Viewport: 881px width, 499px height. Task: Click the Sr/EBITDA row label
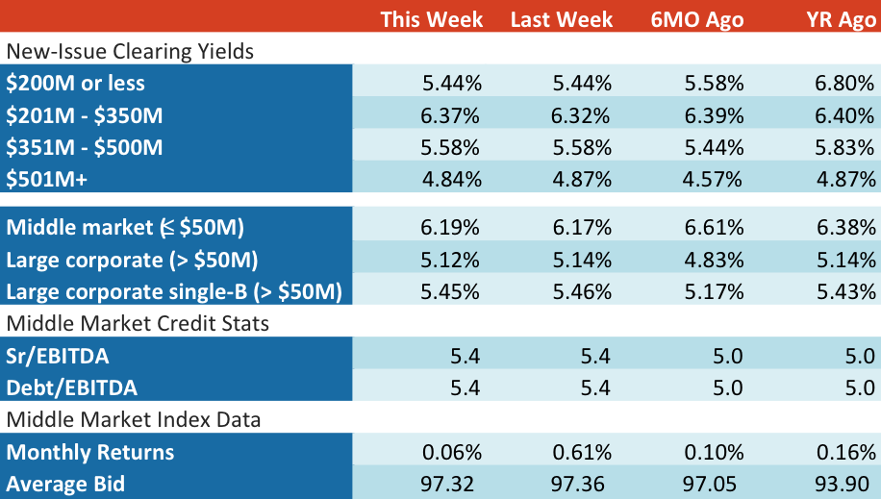58,357
